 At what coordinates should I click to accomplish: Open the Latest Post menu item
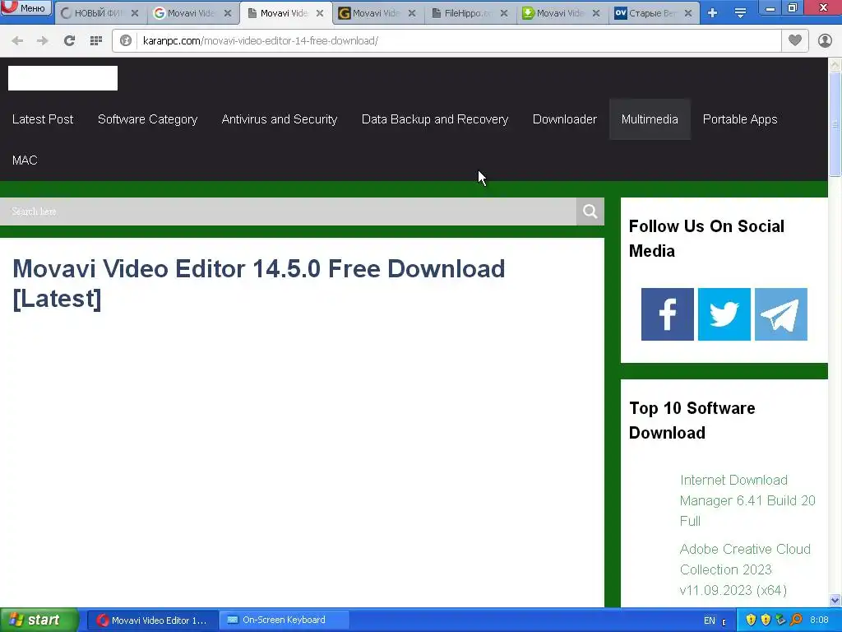[43, 119]
